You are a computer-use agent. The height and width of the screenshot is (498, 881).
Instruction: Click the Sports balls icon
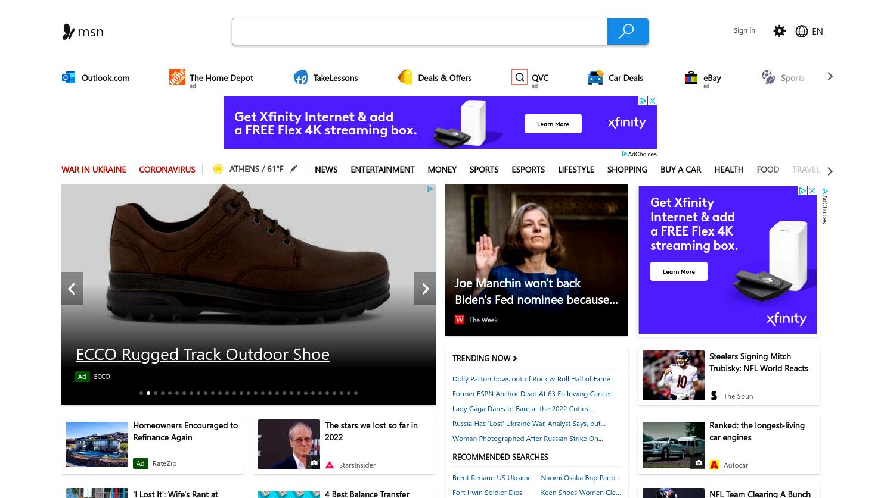(768, 77)
